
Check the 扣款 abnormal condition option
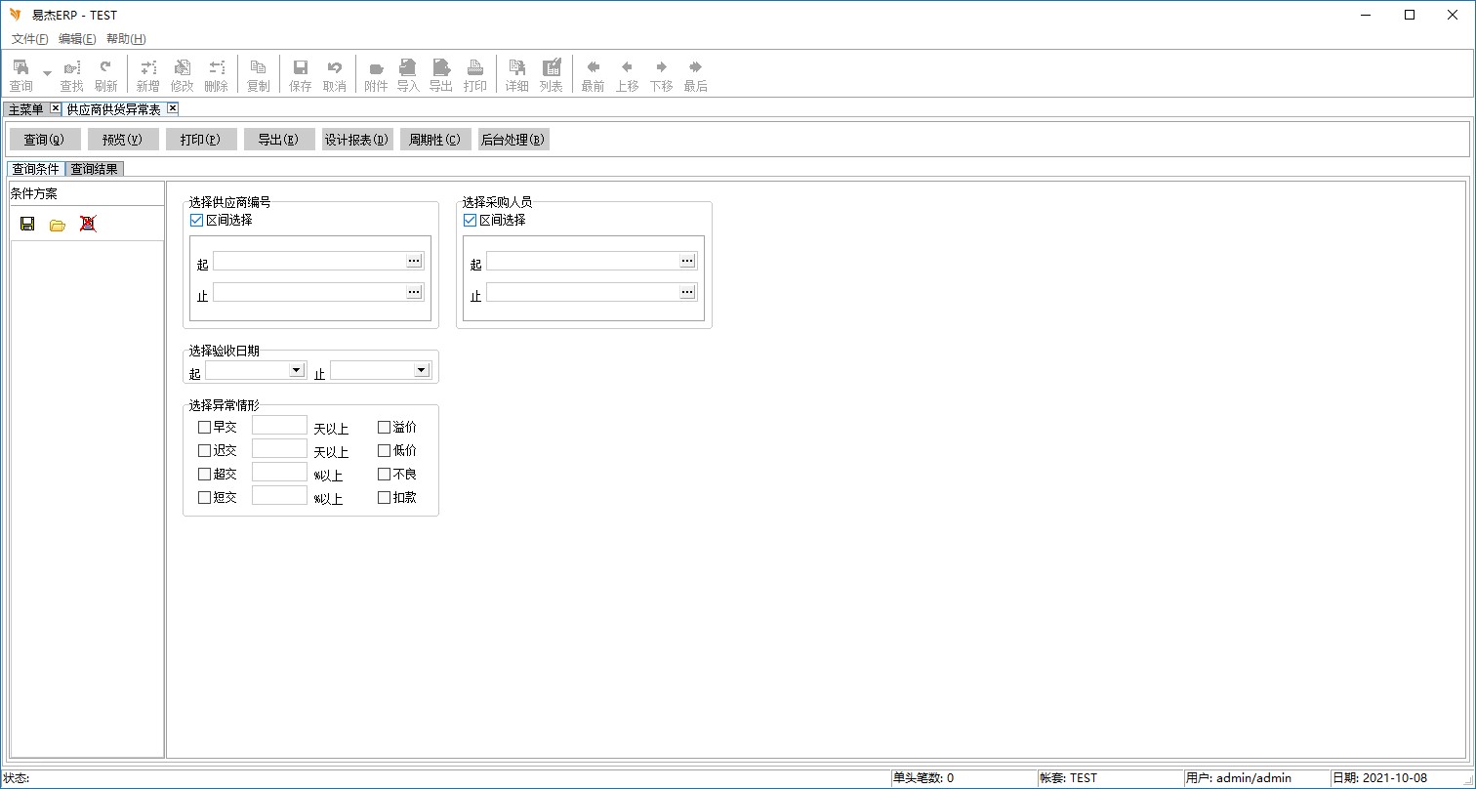click(x=385, y=497)
